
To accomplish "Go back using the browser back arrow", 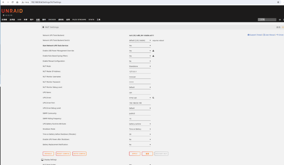I will click(x=3, y=2).
